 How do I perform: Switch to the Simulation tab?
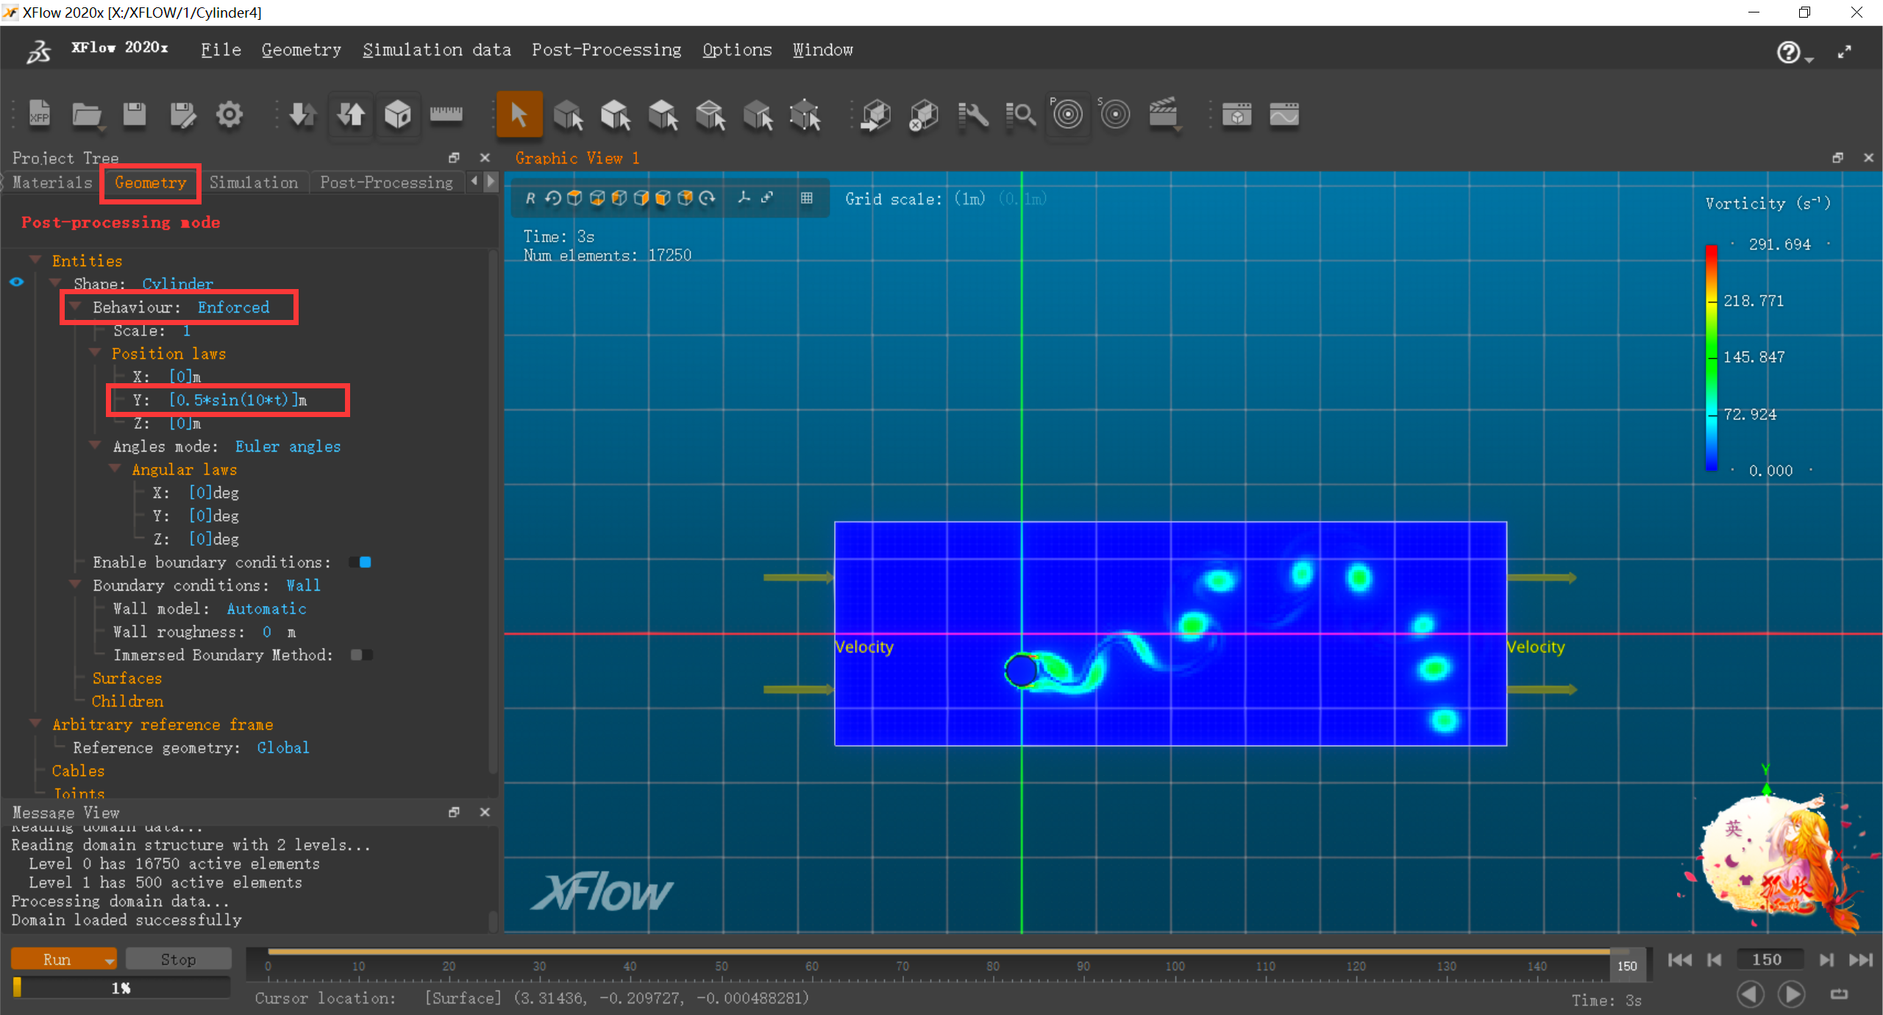[253, 182]
